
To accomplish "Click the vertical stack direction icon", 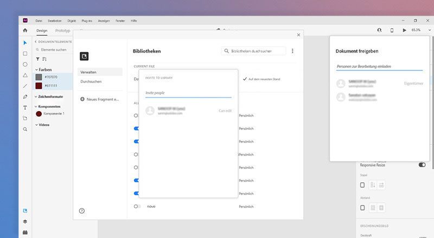I will coord(373,185).
